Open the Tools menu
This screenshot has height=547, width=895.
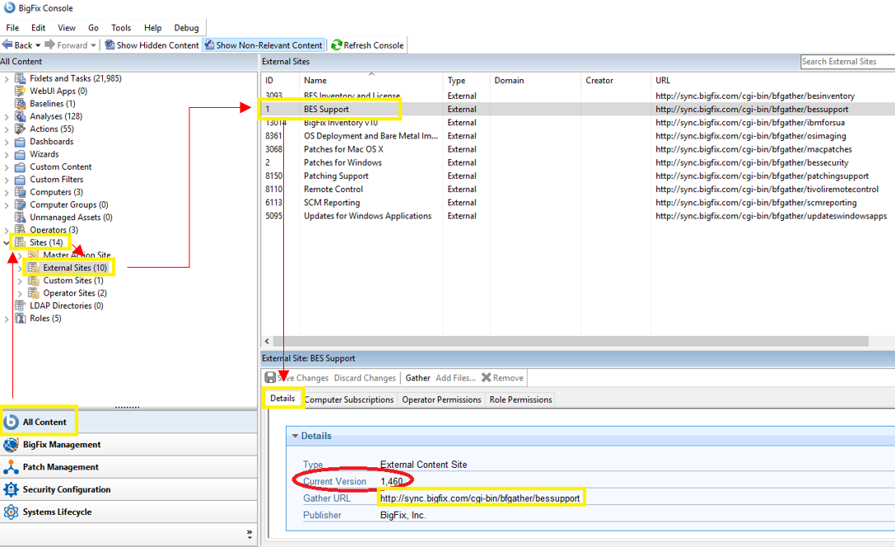[121, 28]
